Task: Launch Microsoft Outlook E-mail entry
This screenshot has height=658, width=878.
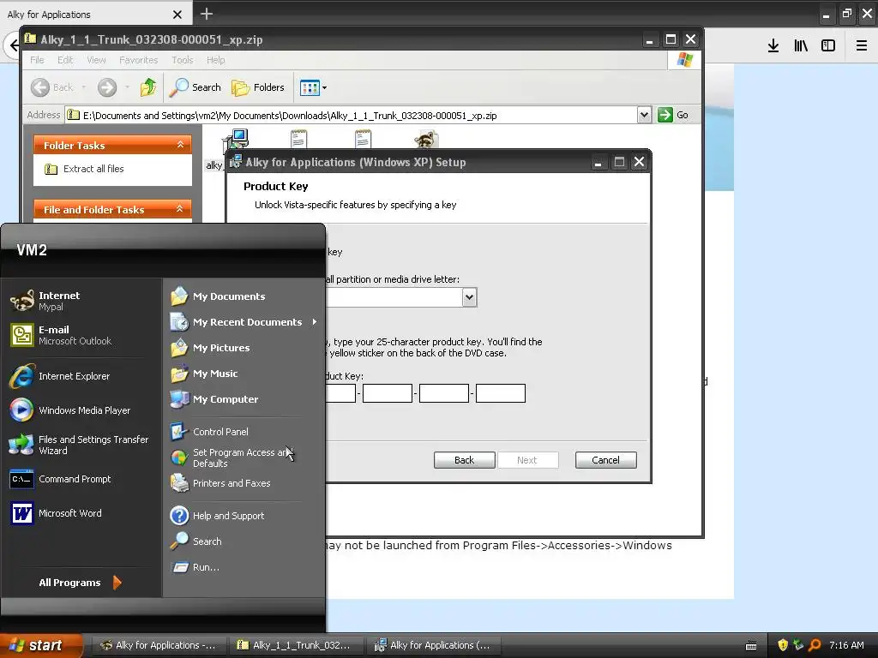Action: pyautogui.click(x=61, y=335)
